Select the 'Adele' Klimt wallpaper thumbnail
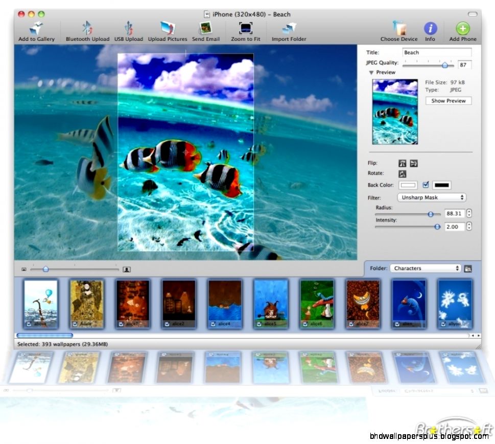This screenshot has width=495, height=444. [x=87, y=304]
